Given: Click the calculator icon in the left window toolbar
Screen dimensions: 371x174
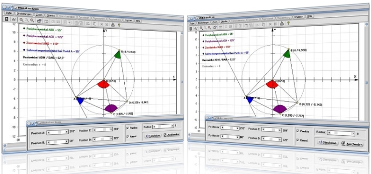Looking at the screenshot, I should click(x=7, y=19).
